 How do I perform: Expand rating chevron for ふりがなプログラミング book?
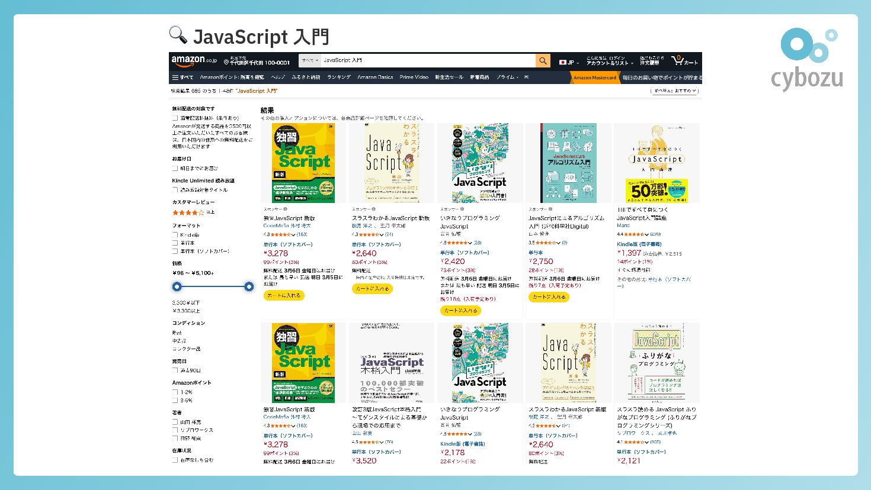(647, 442)
